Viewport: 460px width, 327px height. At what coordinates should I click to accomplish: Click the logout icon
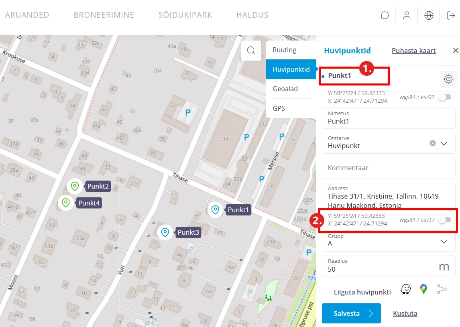[x=451, y=16]
